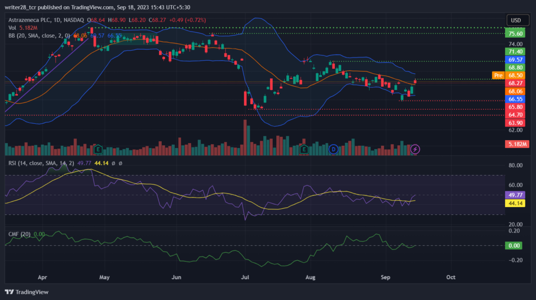Screen dimensions: 536x300
Task: Click the 74.00 price axis tick
Action: pyautogui.click(x=516, y=44)
